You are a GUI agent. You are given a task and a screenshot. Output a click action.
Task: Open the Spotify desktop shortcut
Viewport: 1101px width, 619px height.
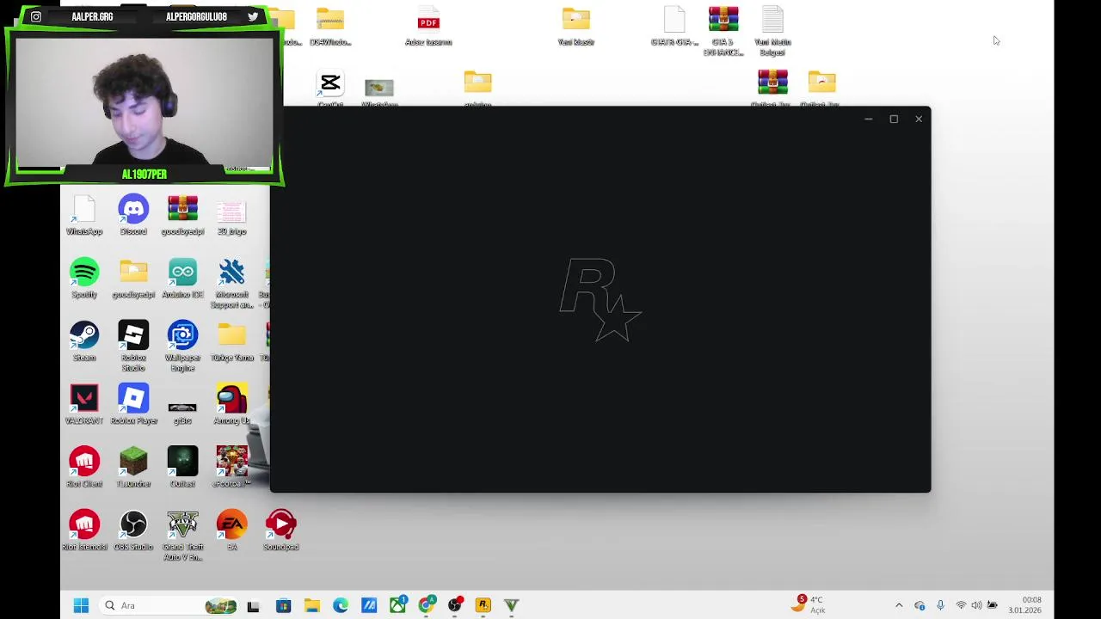pos(84,278)
